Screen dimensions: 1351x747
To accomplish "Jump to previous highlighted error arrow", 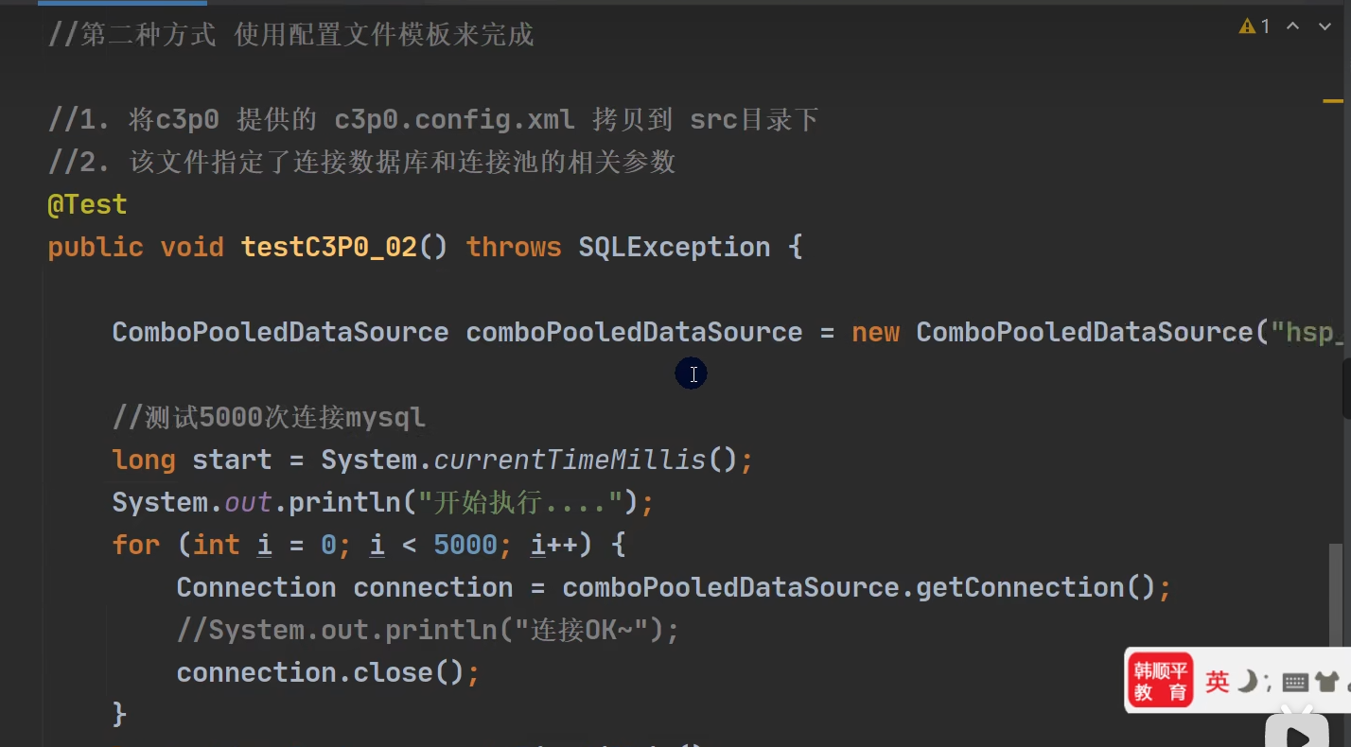I will click(x=1293, y=26).
